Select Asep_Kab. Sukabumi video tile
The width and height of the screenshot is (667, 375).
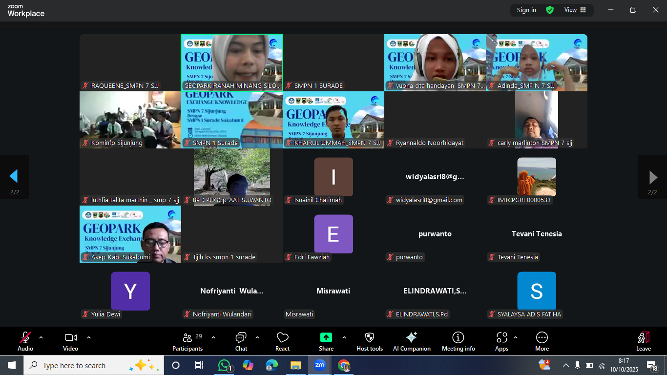(130, 234)
